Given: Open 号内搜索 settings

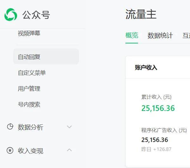Looking at the screenshot, I should coord(29,105).
